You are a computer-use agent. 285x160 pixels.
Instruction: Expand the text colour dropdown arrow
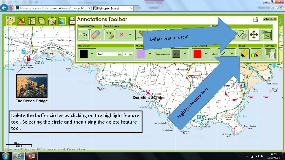coord(92,54)
